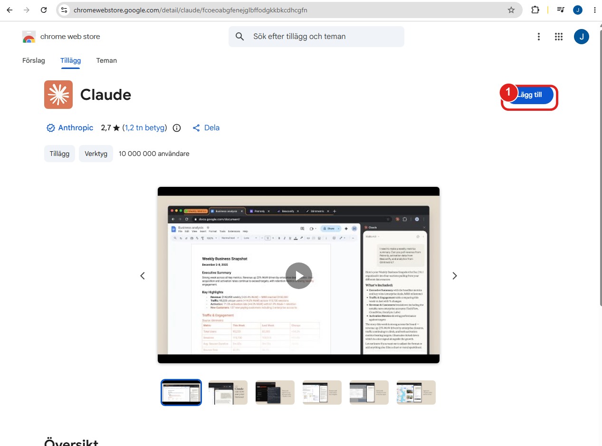This screenshot has height=446, width=602.
Task: Click the Översikt heading
Action: click(x=71, y=442)
